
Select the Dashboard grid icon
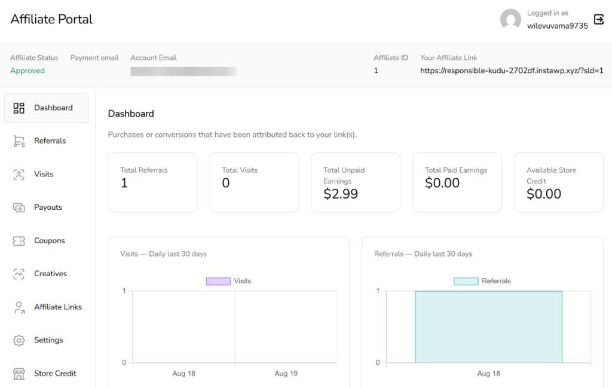(19, 108)
